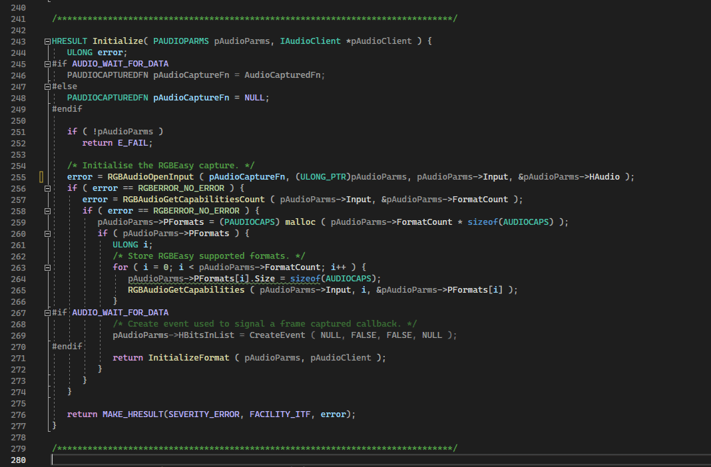Click the AudioCapturedFn identifier on line 246

[x=282, y=75]
